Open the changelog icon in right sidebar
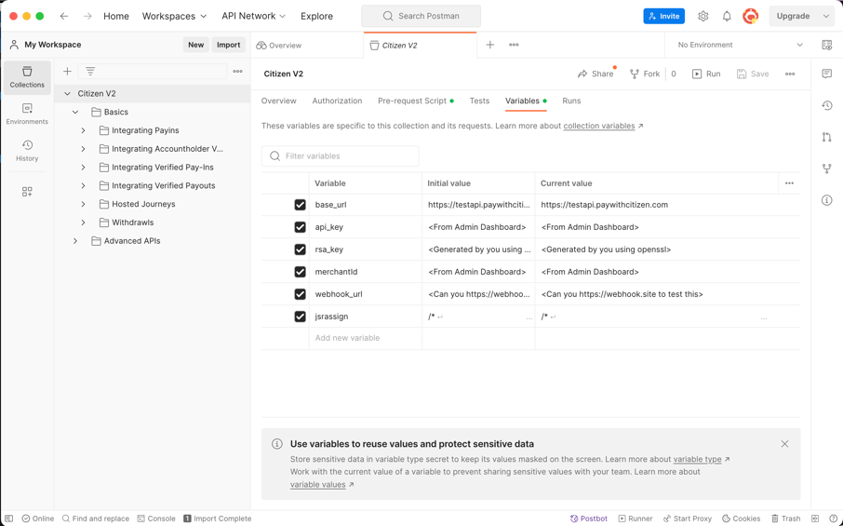Screen dimensions: 843x526 tap(827, 105)
